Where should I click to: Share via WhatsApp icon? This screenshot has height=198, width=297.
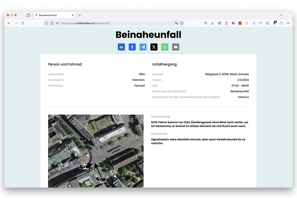tap(165, 47)
